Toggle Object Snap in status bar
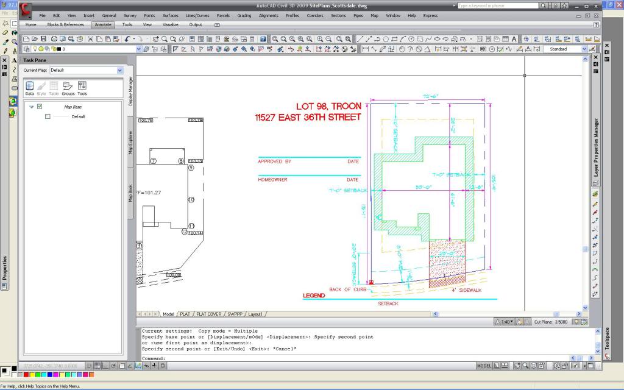Image resolution: width=624 pixels, height=390 pixels. tap(122, 366)
